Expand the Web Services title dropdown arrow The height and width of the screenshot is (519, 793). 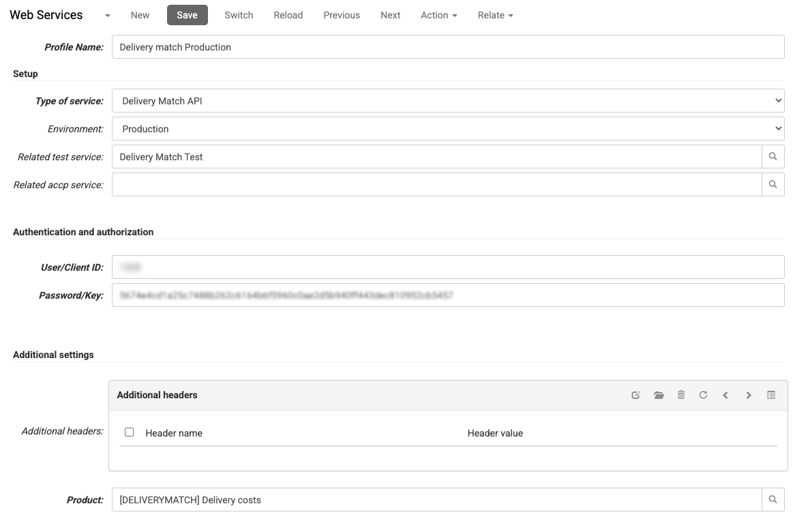tap(106, 15)
